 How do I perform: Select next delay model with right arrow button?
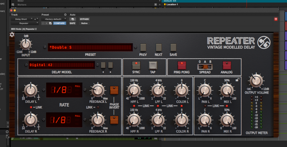tap(110, 65)
